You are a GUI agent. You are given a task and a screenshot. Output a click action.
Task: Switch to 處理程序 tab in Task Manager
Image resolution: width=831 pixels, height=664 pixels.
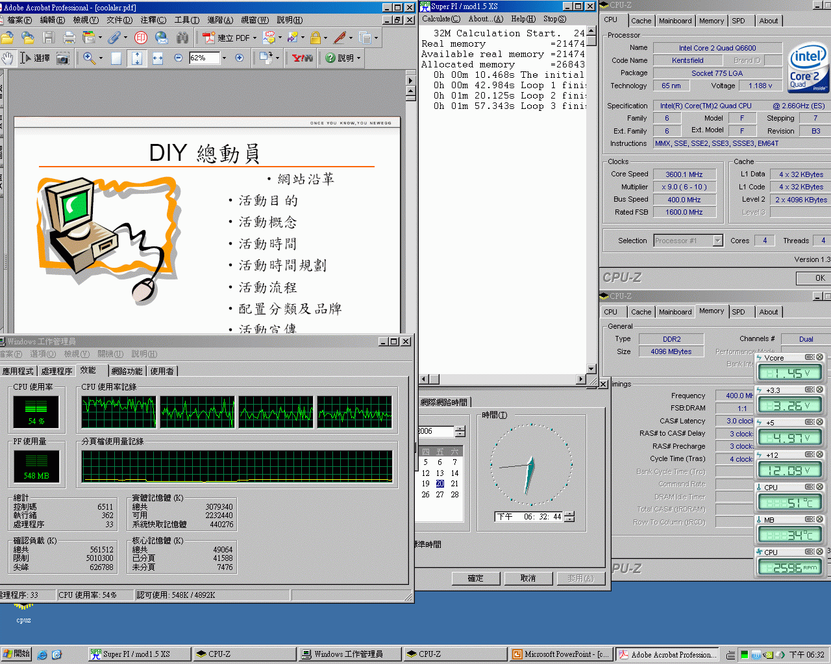coord(56,371)
